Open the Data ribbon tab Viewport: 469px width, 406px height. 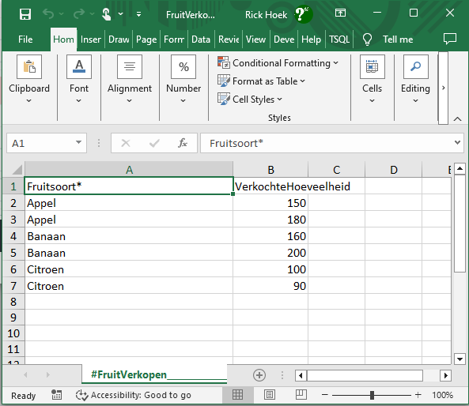tap(201, 39)
